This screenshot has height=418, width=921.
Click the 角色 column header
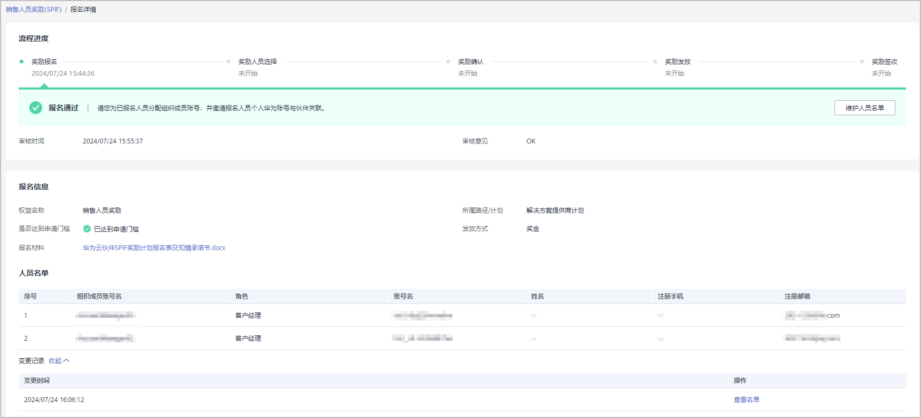pyautogui.click(x=242, y=296)
